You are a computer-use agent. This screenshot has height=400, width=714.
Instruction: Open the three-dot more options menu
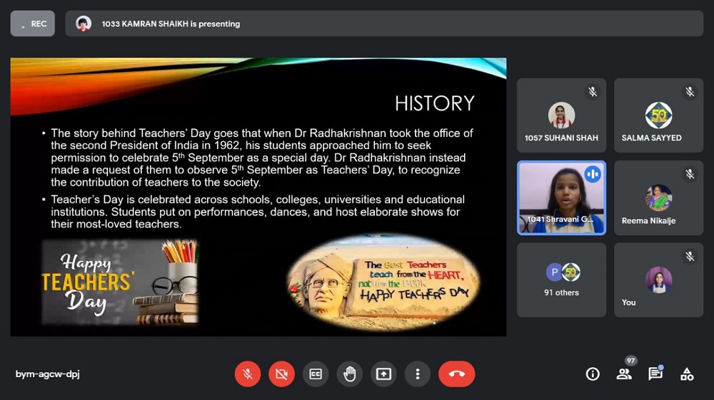coord(418,374)
